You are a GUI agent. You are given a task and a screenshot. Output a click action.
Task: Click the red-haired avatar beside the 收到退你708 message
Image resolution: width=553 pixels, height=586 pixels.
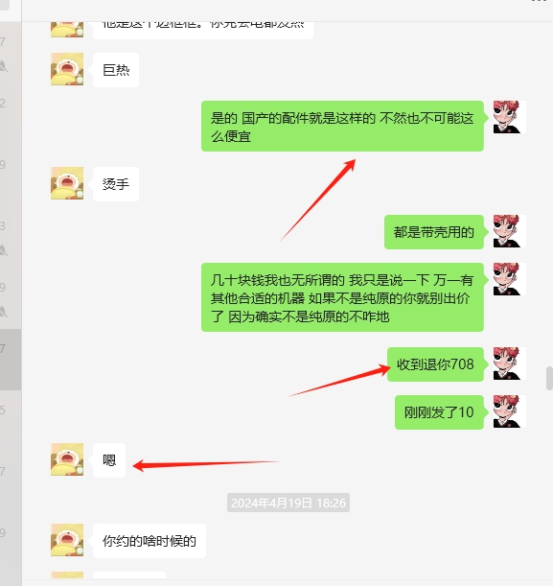click(x=509, y=363)
